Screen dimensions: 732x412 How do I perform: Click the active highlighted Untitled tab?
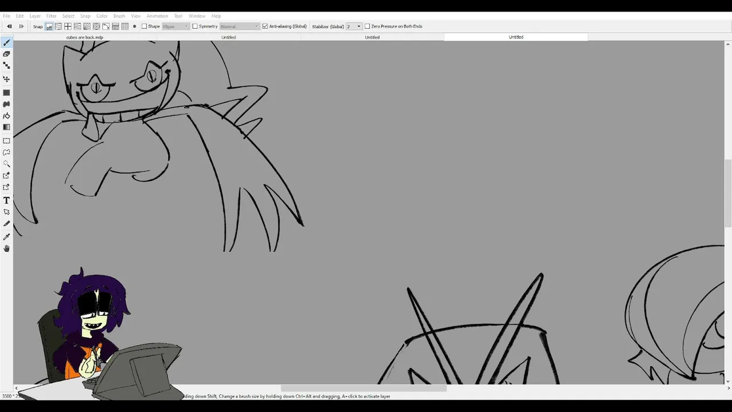click(x=516, y=37)
